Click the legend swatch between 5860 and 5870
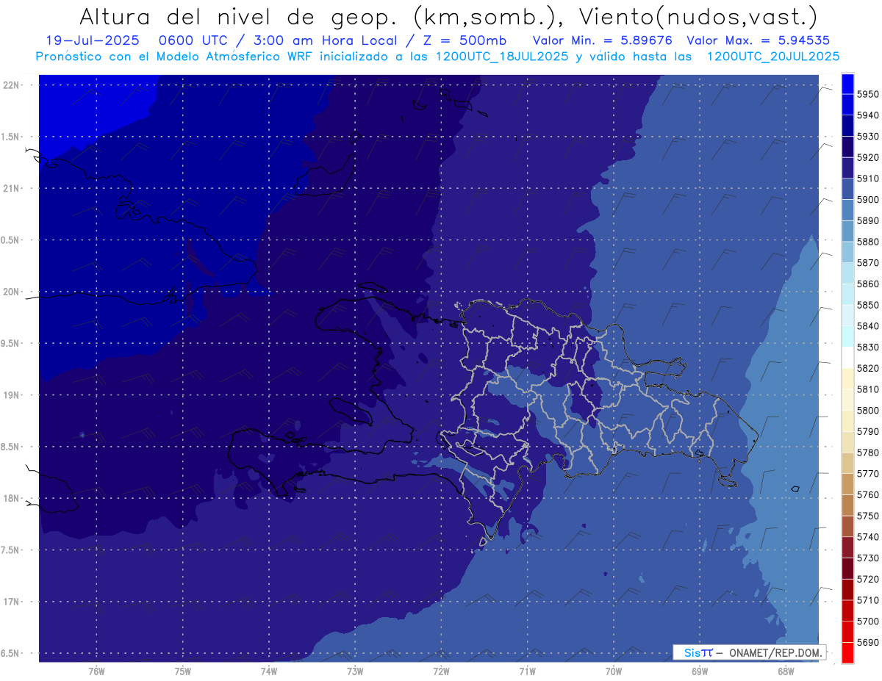The height and width of the screenshot is (681, 882). click(847, 273)
